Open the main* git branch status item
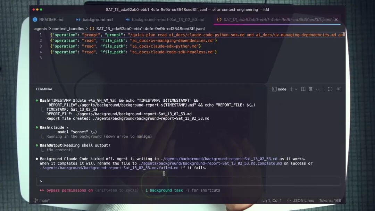The image size is (375, 211). [44, 201]
